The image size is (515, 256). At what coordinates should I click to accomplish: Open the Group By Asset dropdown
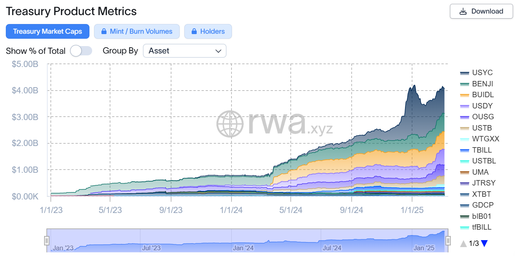(x=184, y=51)
